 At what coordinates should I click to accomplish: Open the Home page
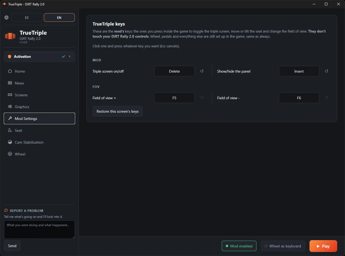[x=39, y=71]
